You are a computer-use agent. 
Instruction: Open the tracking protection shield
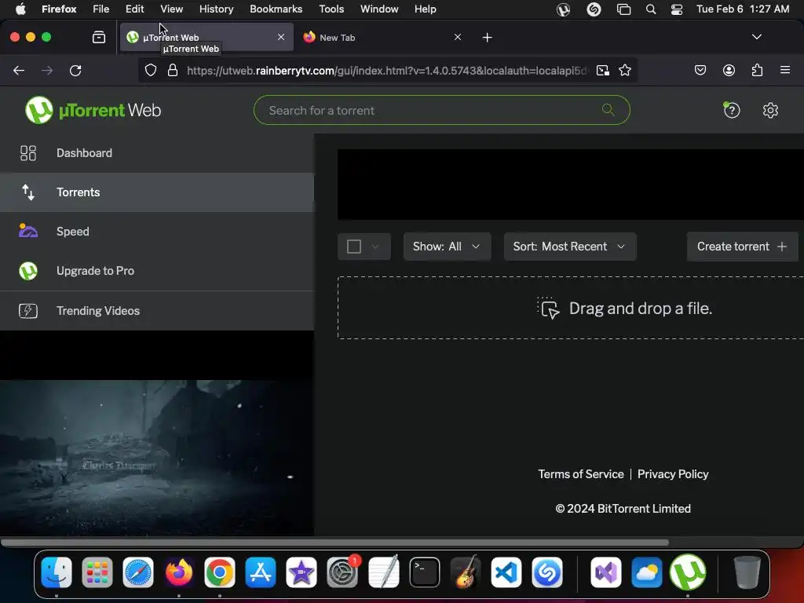point(150,70)
